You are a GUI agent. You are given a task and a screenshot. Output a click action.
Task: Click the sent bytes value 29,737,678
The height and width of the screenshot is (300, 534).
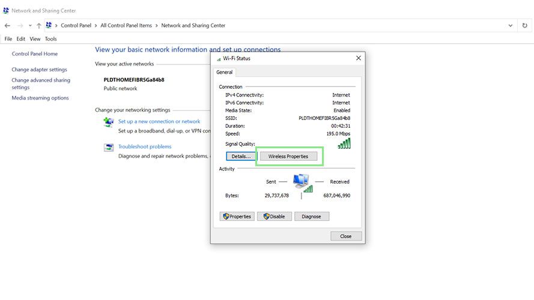276,196
